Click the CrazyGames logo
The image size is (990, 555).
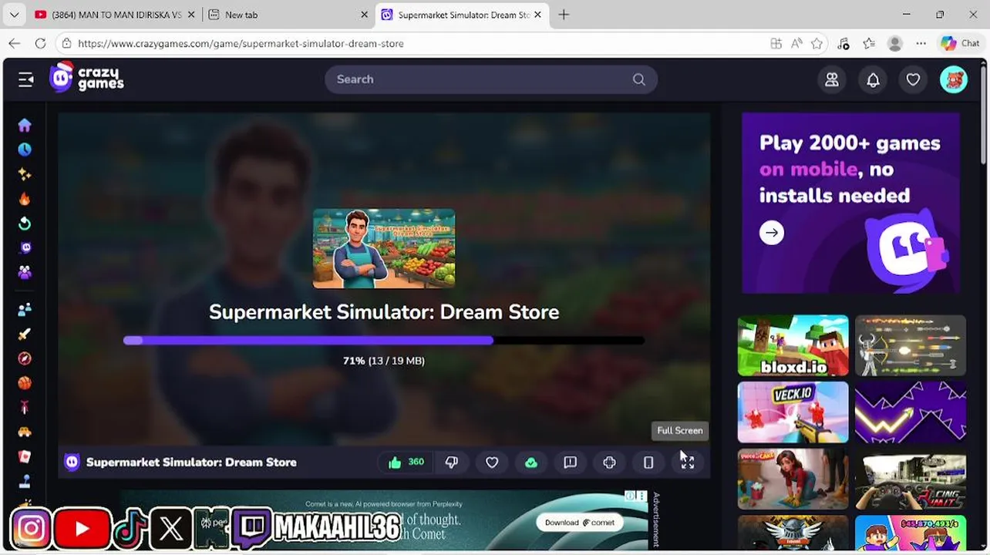[86, 77]
